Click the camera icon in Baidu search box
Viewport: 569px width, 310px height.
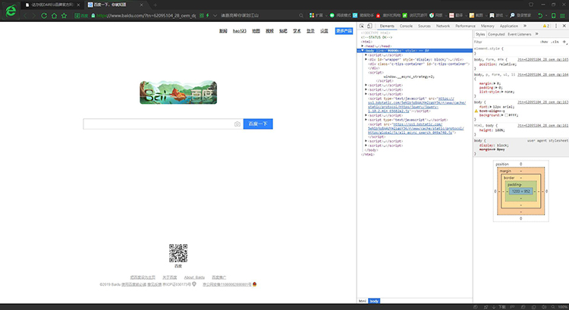pyautogui.click(x=237, y=124)
